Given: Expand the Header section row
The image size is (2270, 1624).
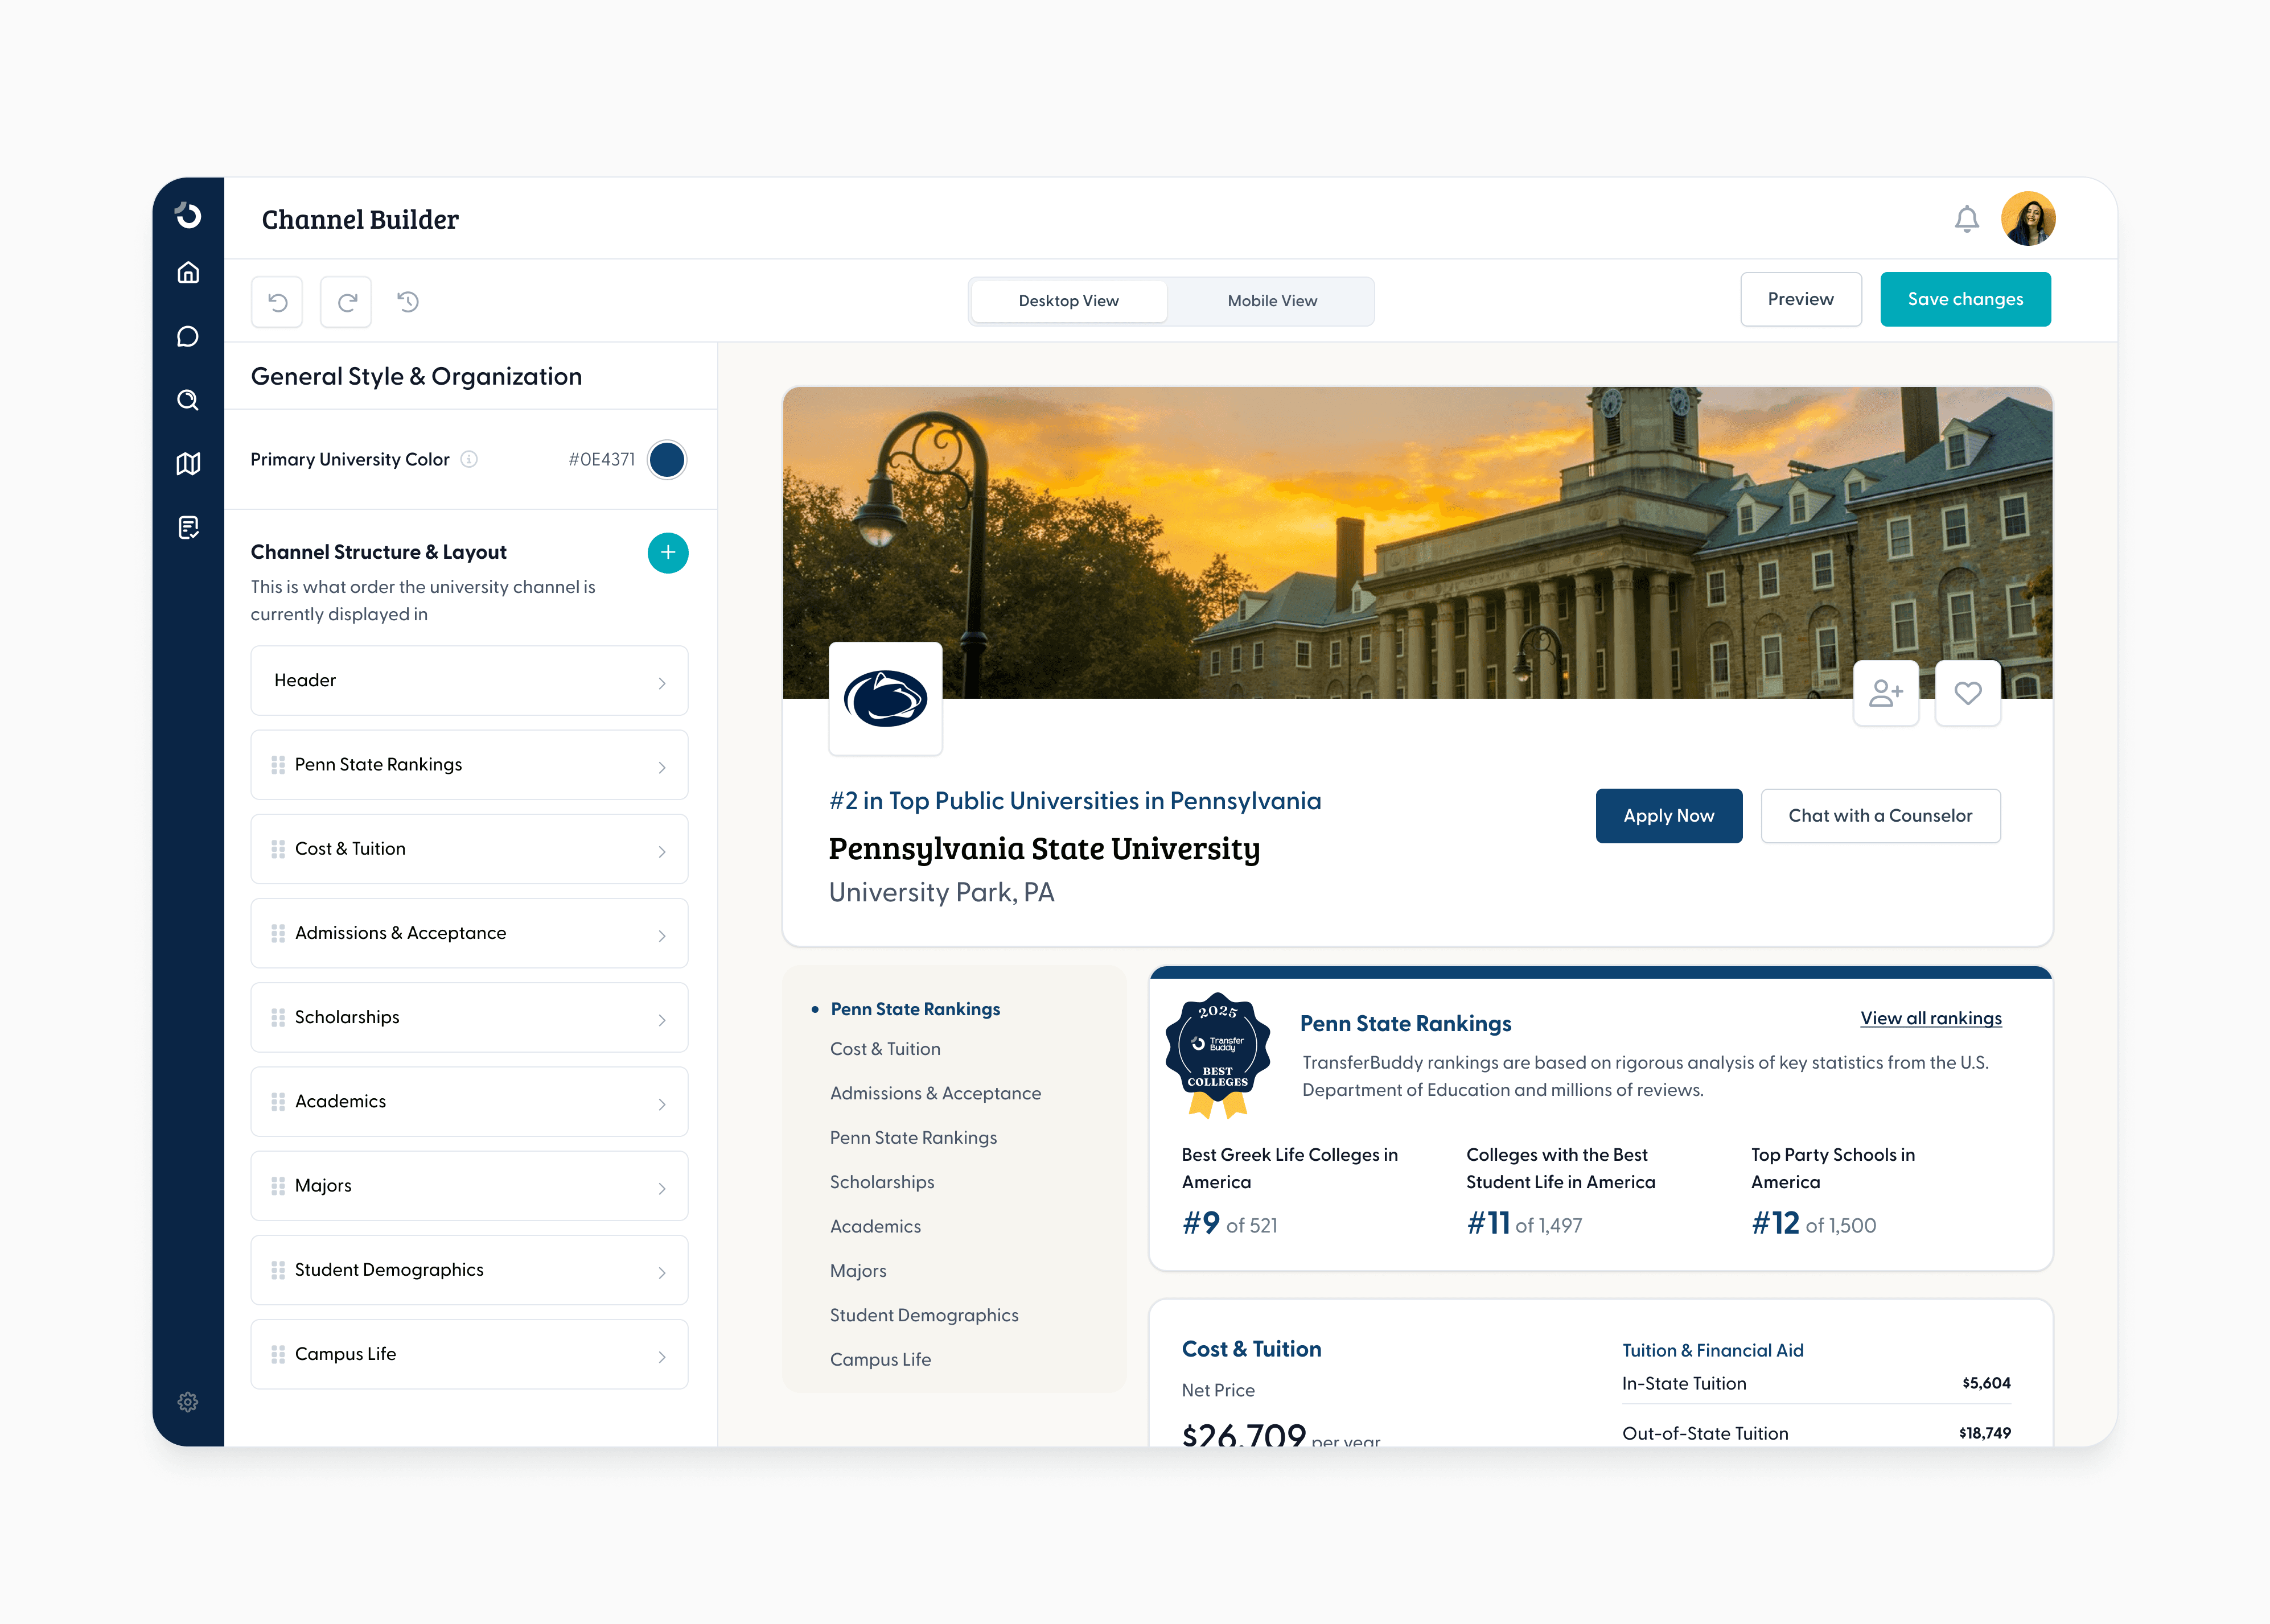Looking at the screenshot, I should point(469,681).
